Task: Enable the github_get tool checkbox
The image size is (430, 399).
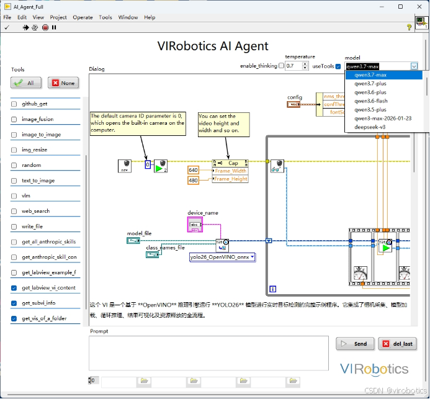Action: (14, 104)
